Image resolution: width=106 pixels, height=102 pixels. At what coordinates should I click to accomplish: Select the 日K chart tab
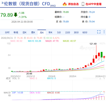point(25,33)
